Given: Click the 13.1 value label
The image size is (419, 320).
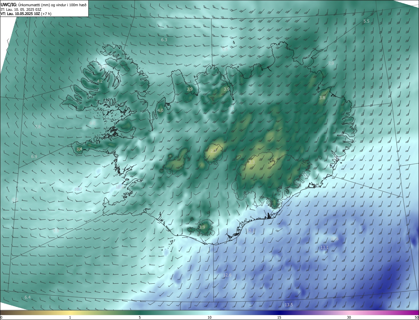Looking at the screenshot, I should 324,248.
